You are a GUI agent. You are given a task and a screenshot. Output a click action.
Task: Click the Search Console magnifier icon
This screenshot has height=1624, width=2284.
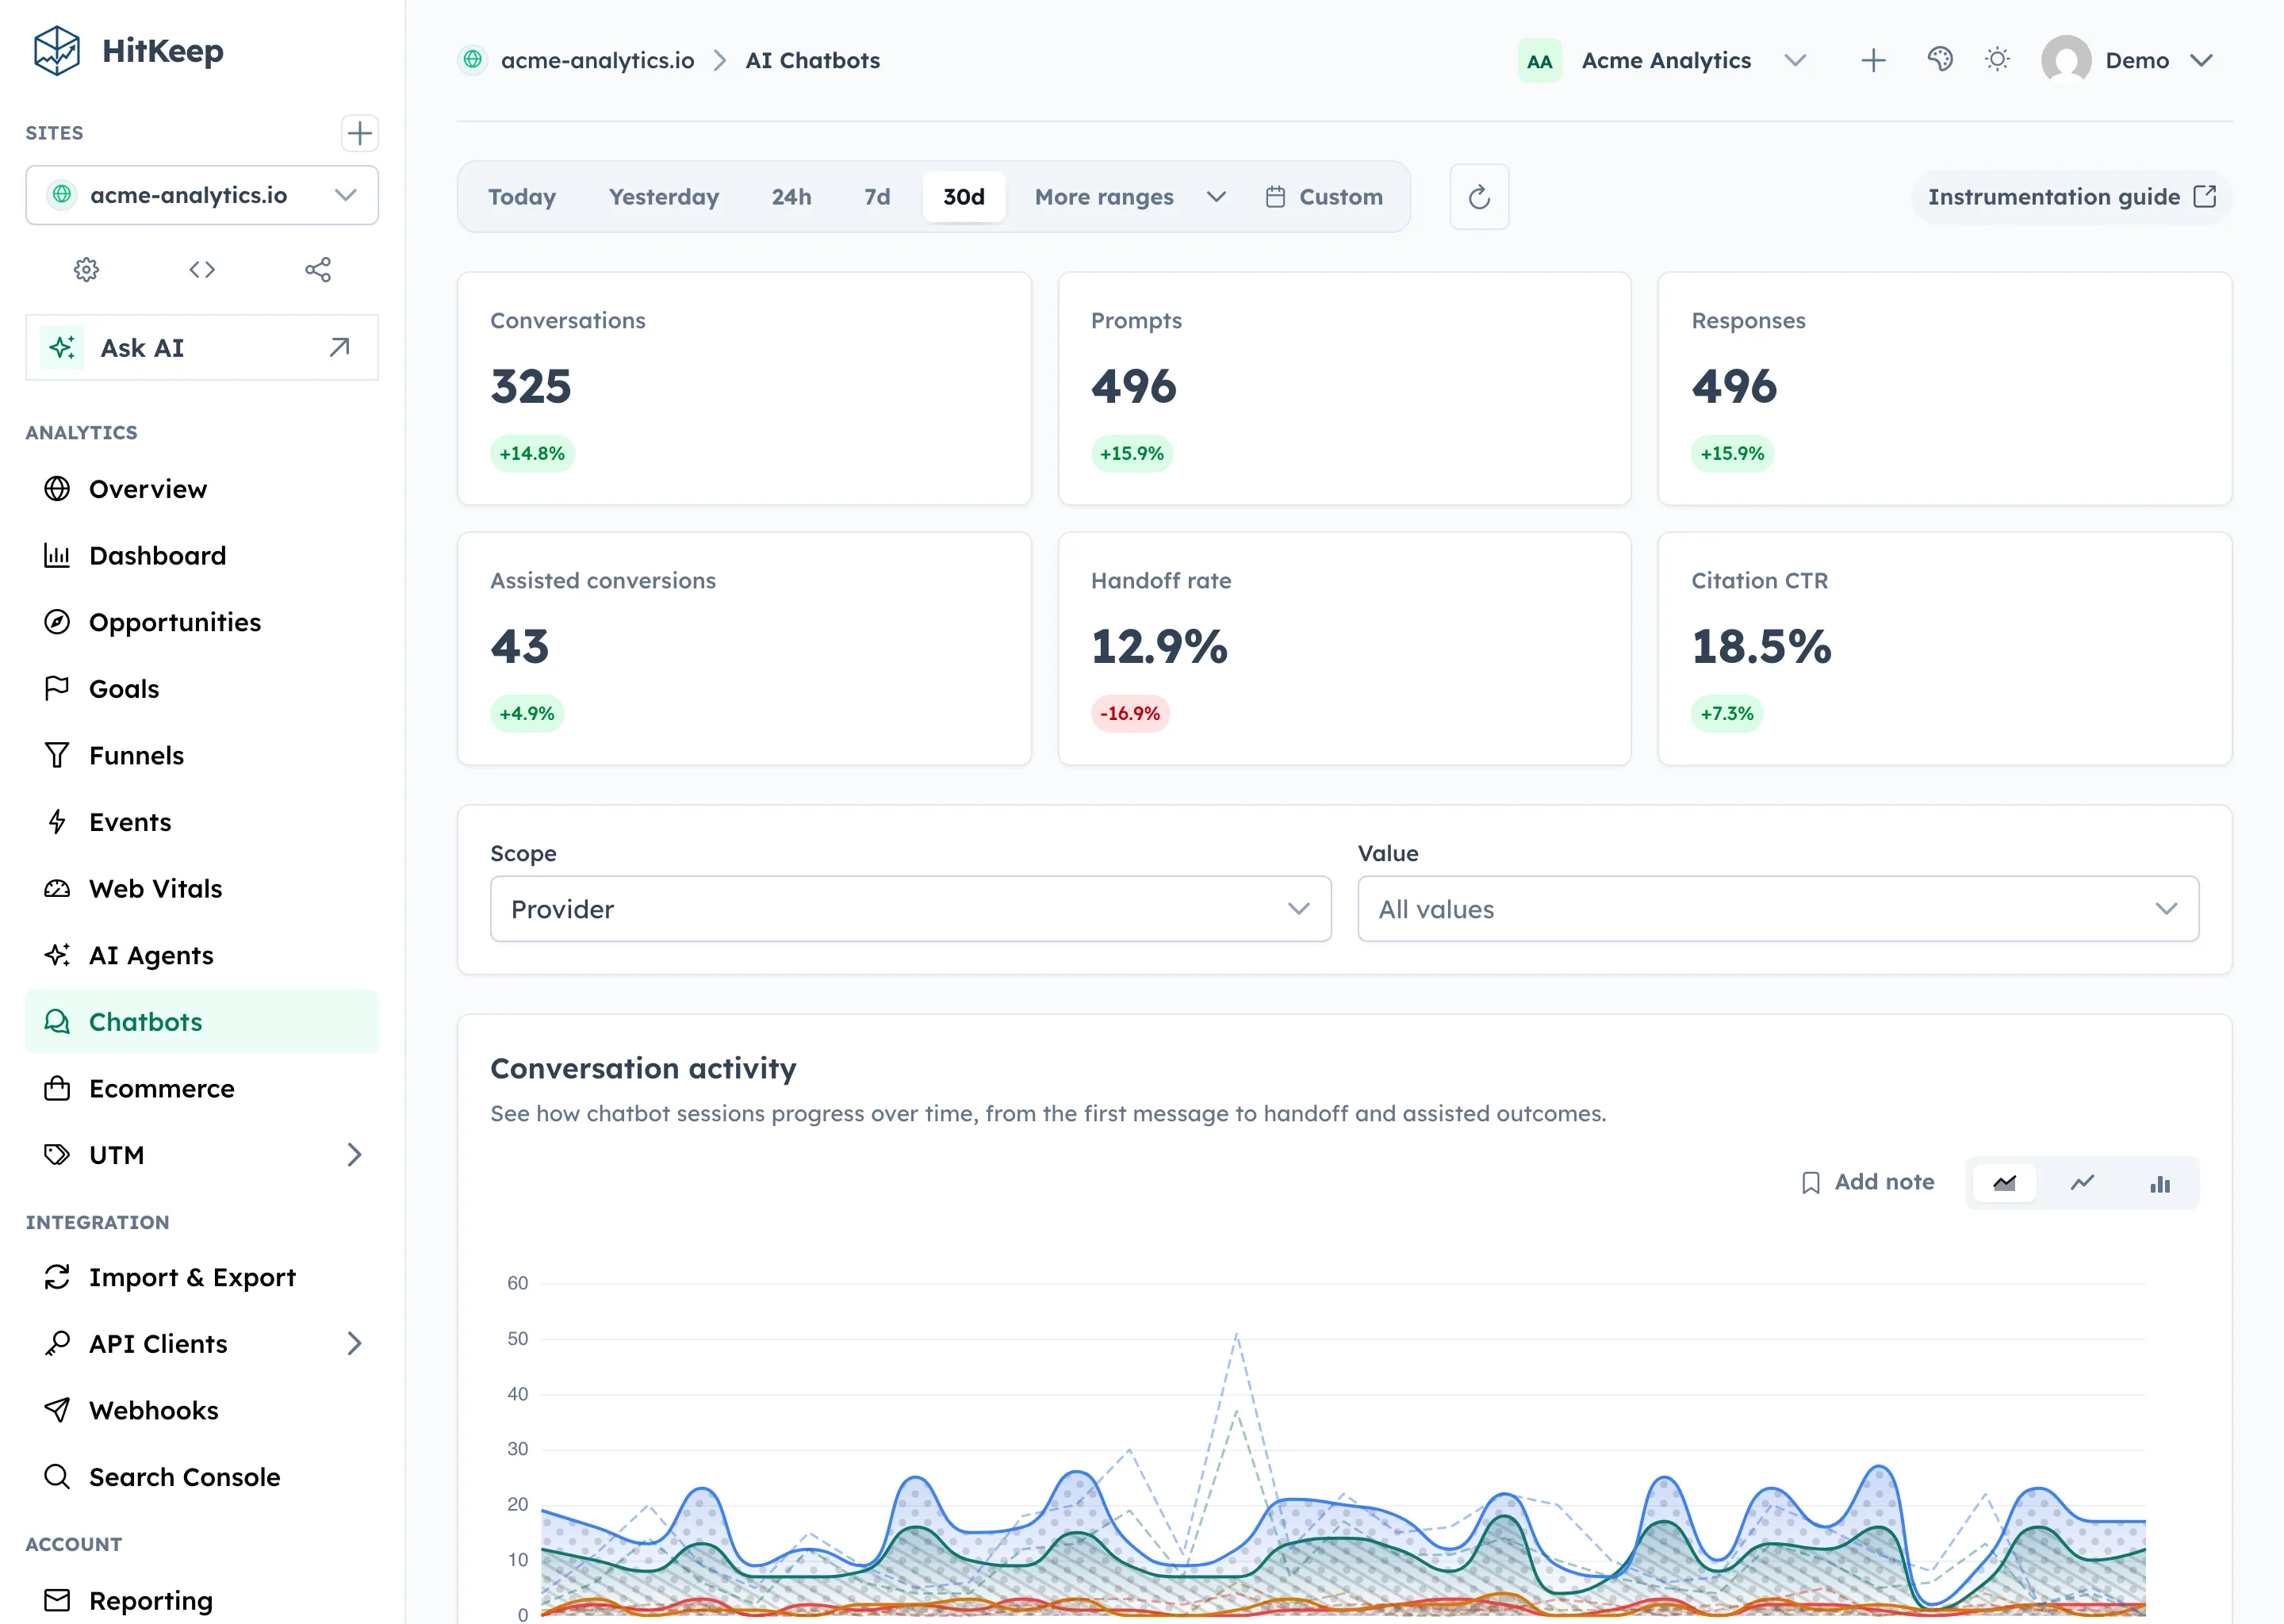point(57,1477)
